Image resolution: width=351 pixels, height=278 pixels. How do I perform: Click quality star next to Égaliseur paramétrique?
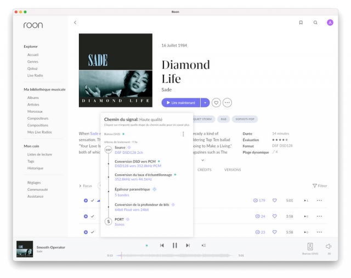[x=155, y=190]
